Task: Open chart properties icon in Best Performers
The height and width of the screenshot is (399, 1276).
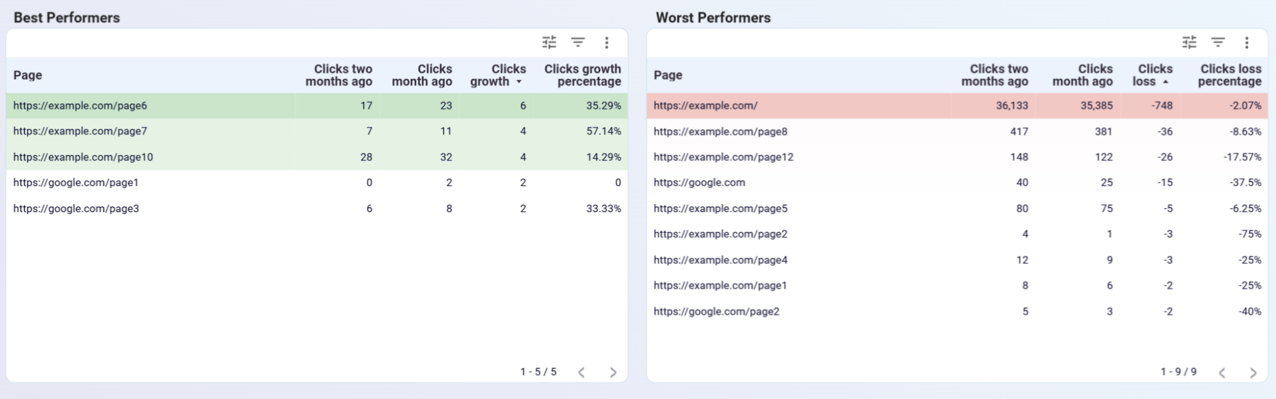Action: pyautogui.click(x=549, y=43)
